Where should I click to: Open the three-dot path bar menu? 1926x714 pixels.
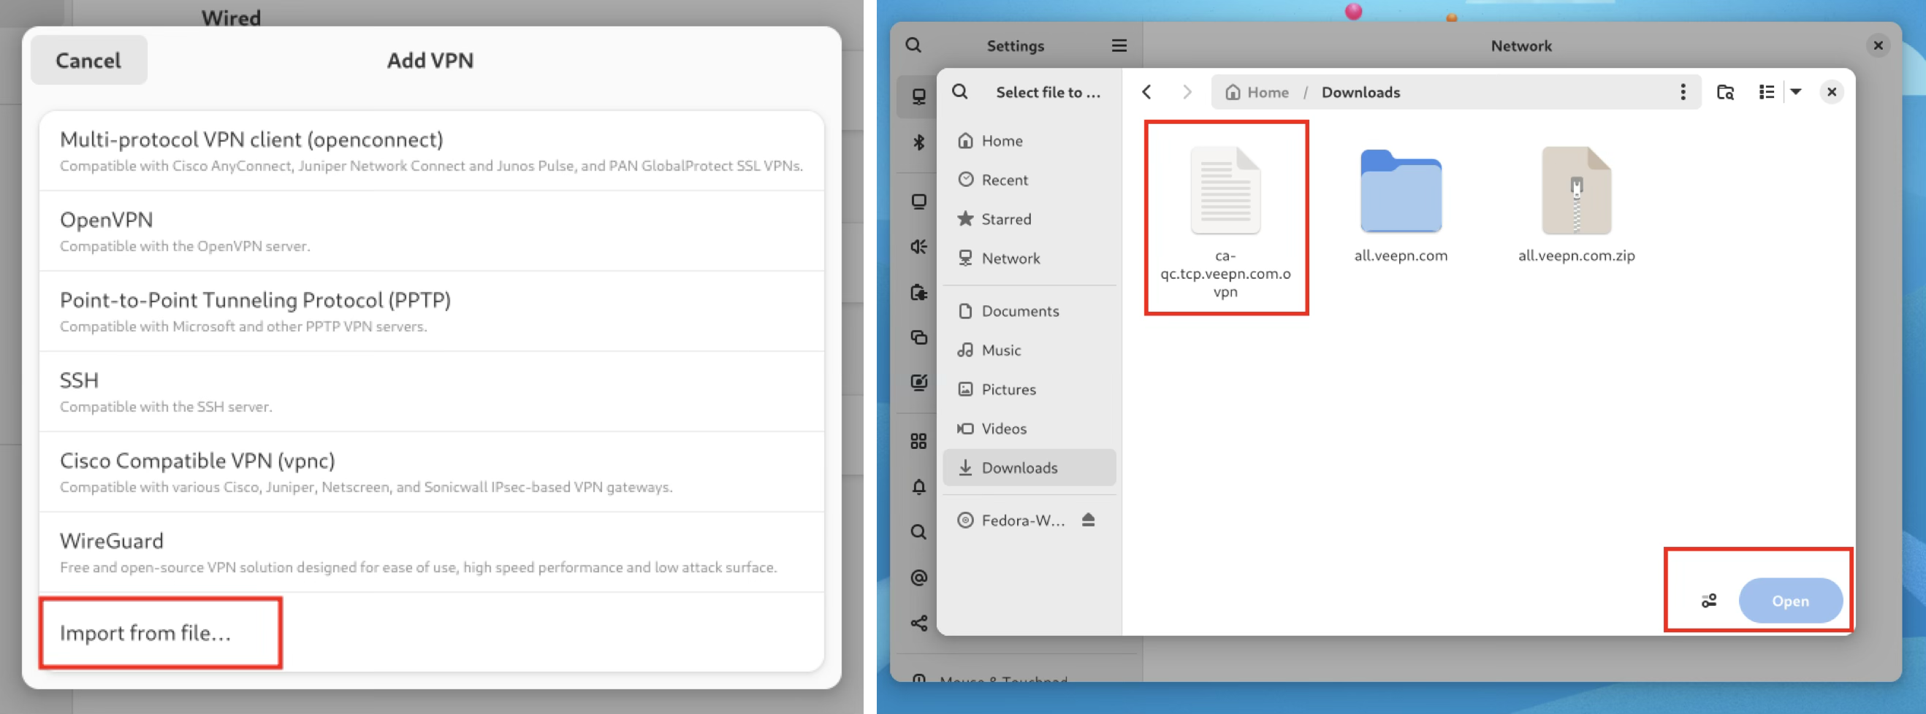point(1683,92)
